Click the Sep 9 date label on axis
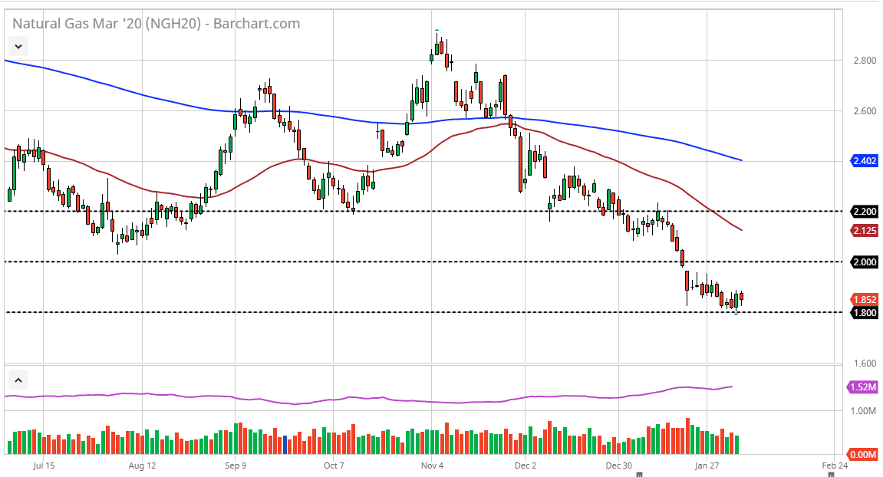Image resolution: width=883 pixels, height=477 pixels. tap(236, 465)
